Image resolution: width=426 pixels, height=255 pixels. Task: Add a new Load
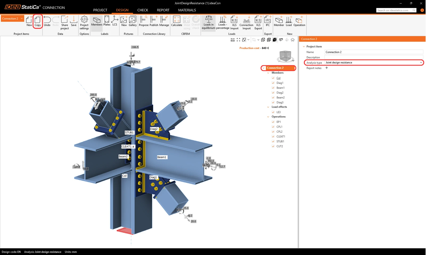tap(289, 21)
